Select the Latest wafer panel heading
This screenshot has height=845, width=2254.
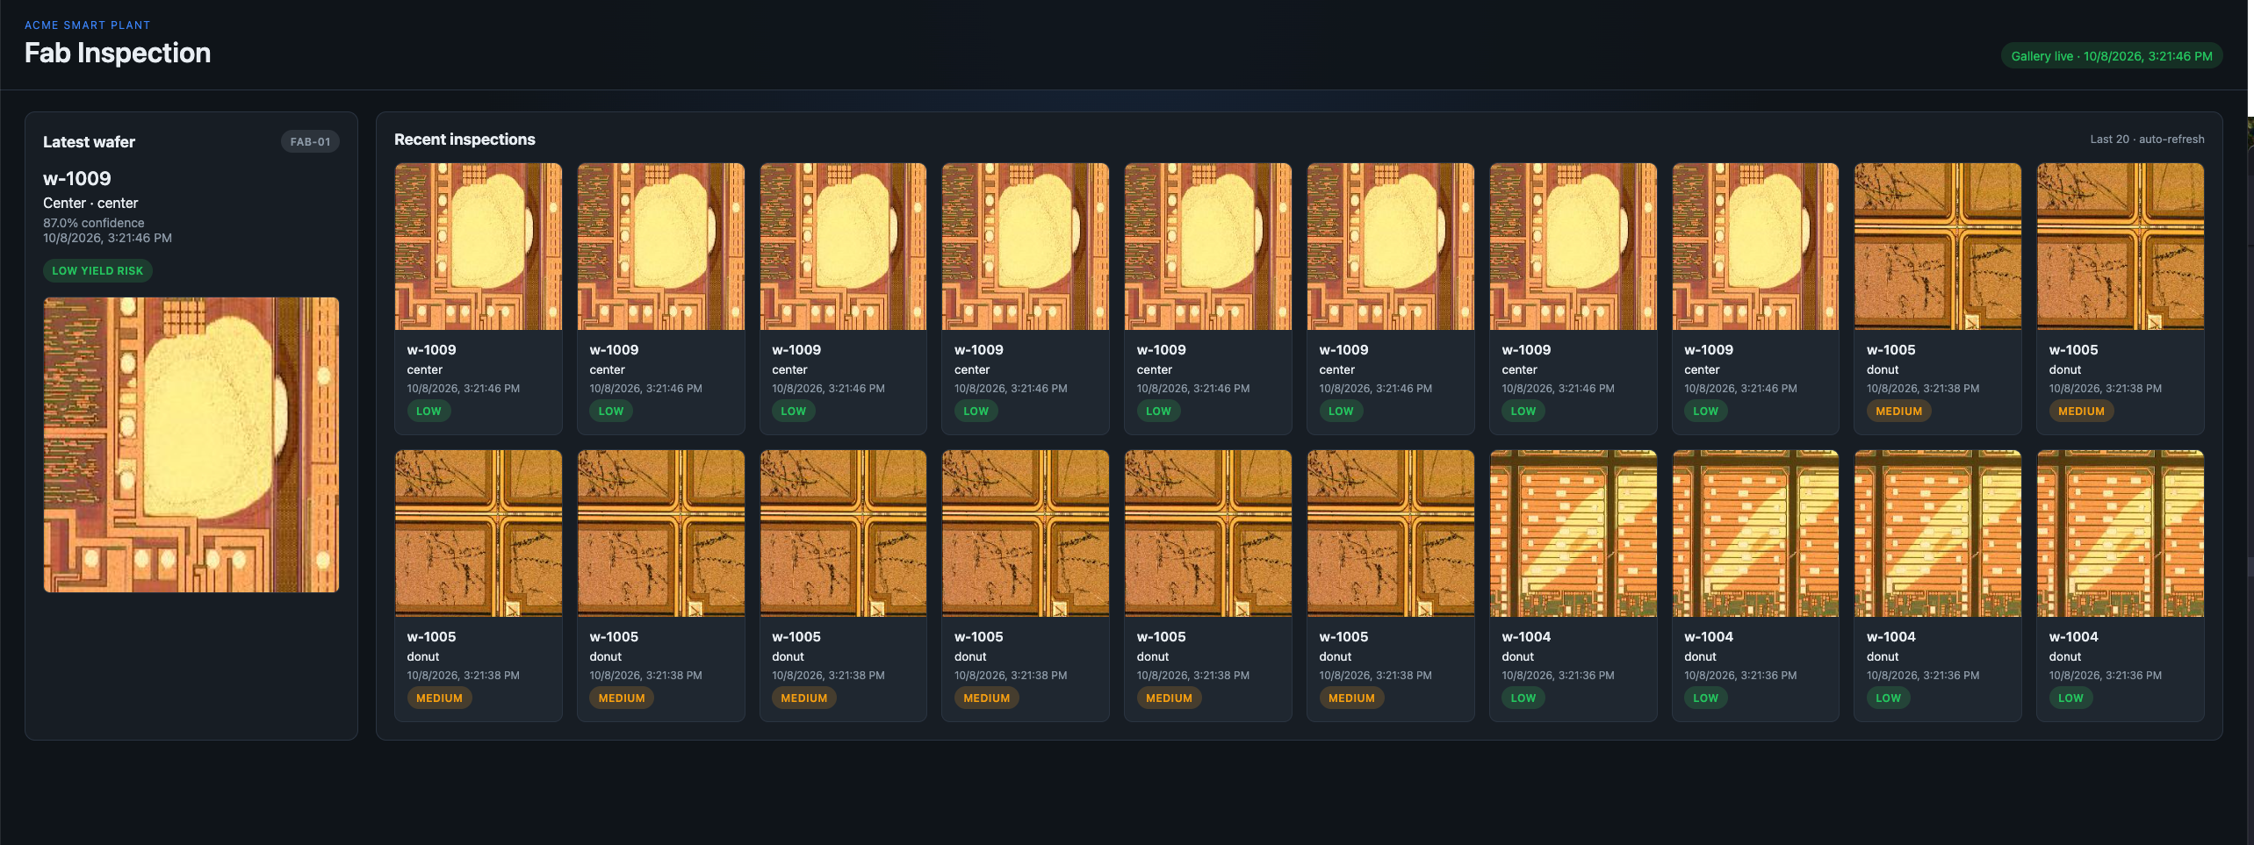point(89,142)
